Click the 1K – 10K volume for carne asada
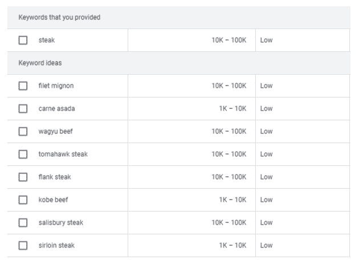The height and width of the screenshot is (264, 359). [x=232, y=109]
